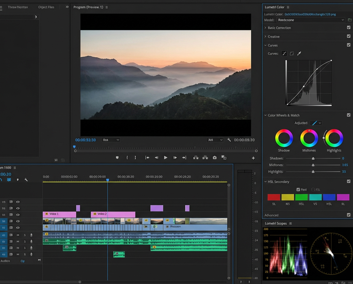This screenshot has height=284, width=353.
Task: Click the Step Forward transport icon
Action: click(x=175, y=157)
